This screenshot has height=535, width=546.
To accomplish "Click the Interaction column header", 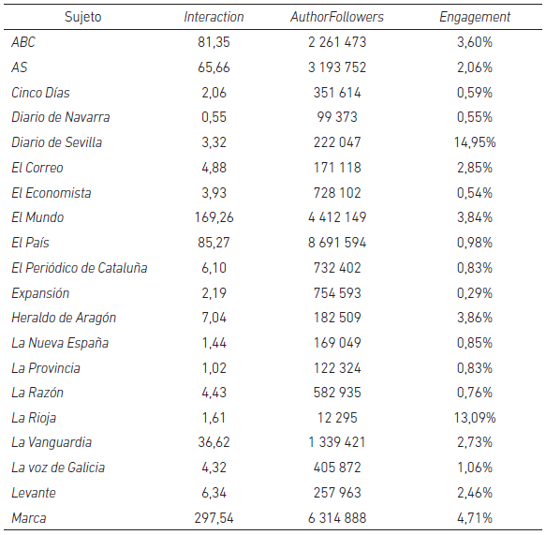I will click(214, 17).
